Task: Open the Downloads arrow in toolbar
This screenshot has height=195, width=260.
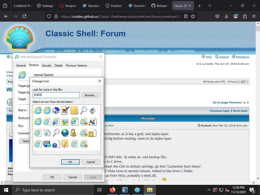Action: click(x=226, y=16)
